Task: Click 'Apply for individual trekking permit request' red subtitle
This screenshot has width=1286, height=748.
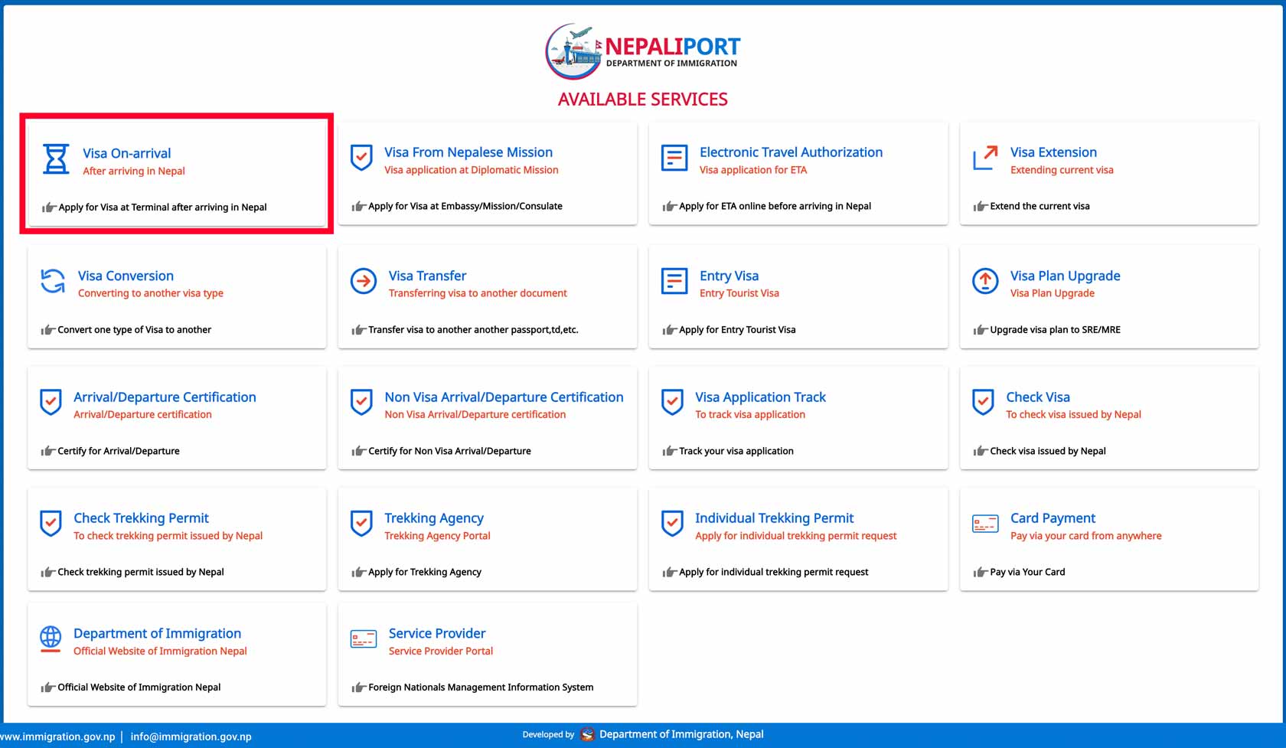Action: coord(795,536)
